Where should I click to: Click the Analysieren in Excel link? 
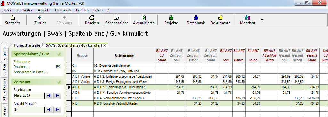click(30, 72)
